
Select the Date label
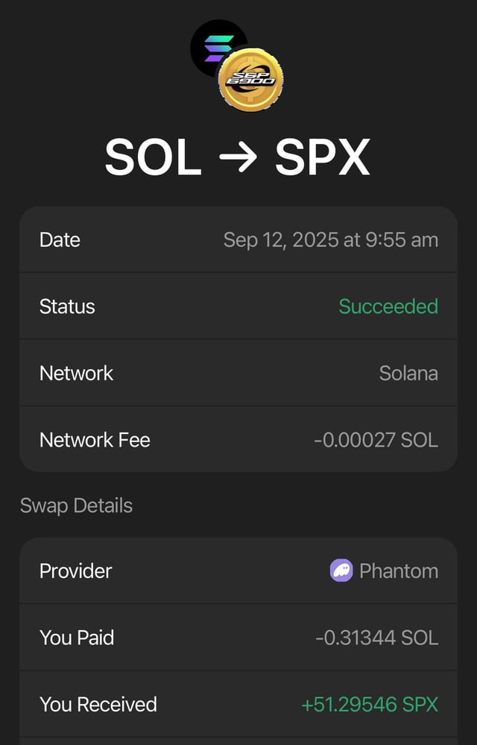pyautogui.click(x=60, y=240)
